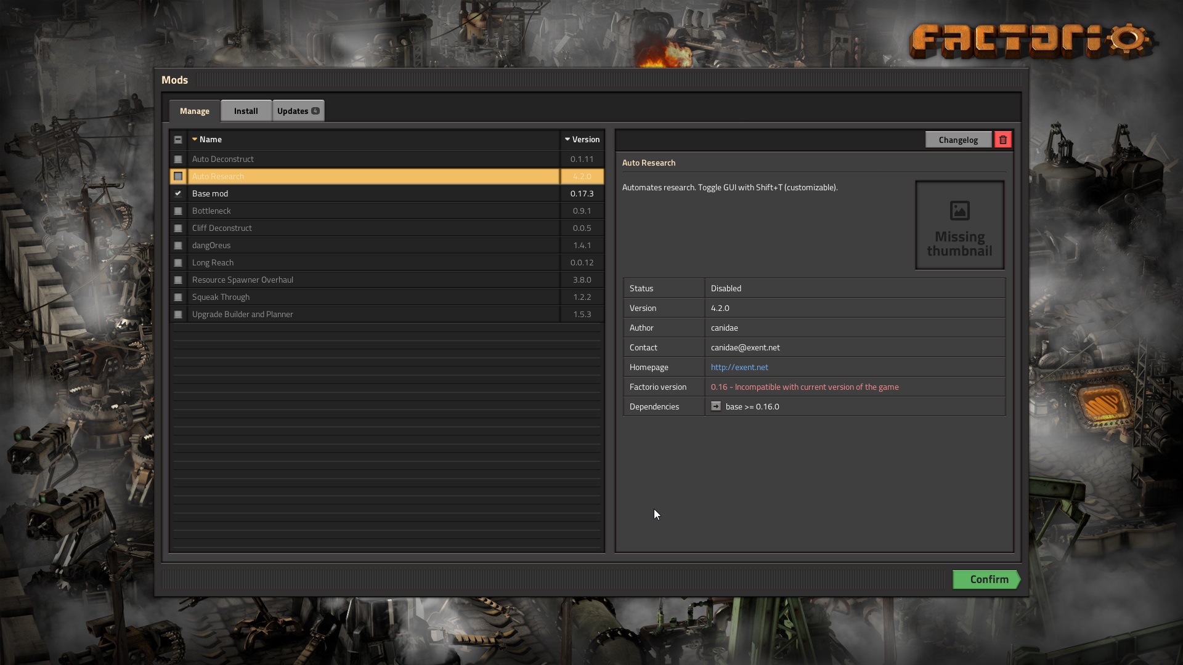
Task: Click the dependency arrow icon beside base >= 0.16.0
Action: 715,406
